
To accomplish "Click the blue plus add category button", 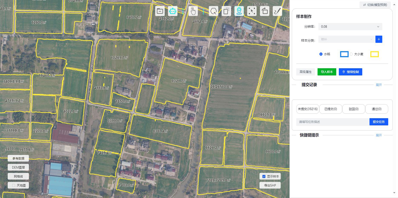I will pyautogui.click(x=379, y=39).
